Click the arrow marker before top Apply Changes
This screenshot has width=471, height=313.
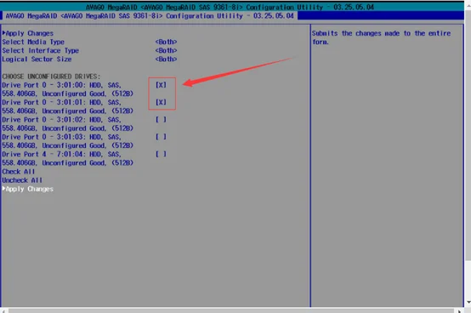[4, 32]
